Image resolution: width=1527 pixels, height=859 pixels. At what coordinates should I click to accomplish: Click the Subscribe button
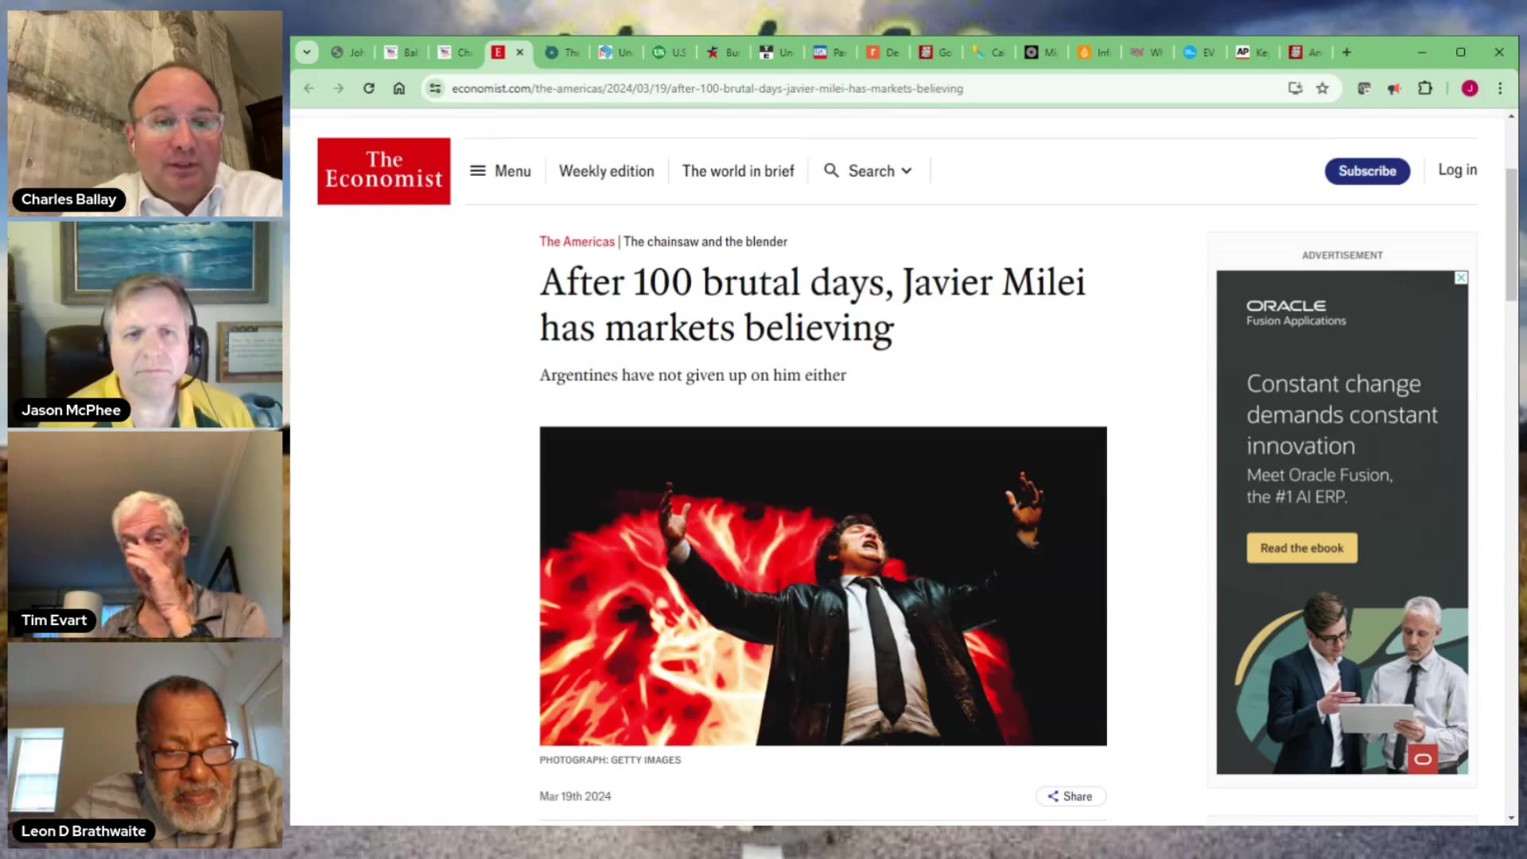coord(1366,171)
